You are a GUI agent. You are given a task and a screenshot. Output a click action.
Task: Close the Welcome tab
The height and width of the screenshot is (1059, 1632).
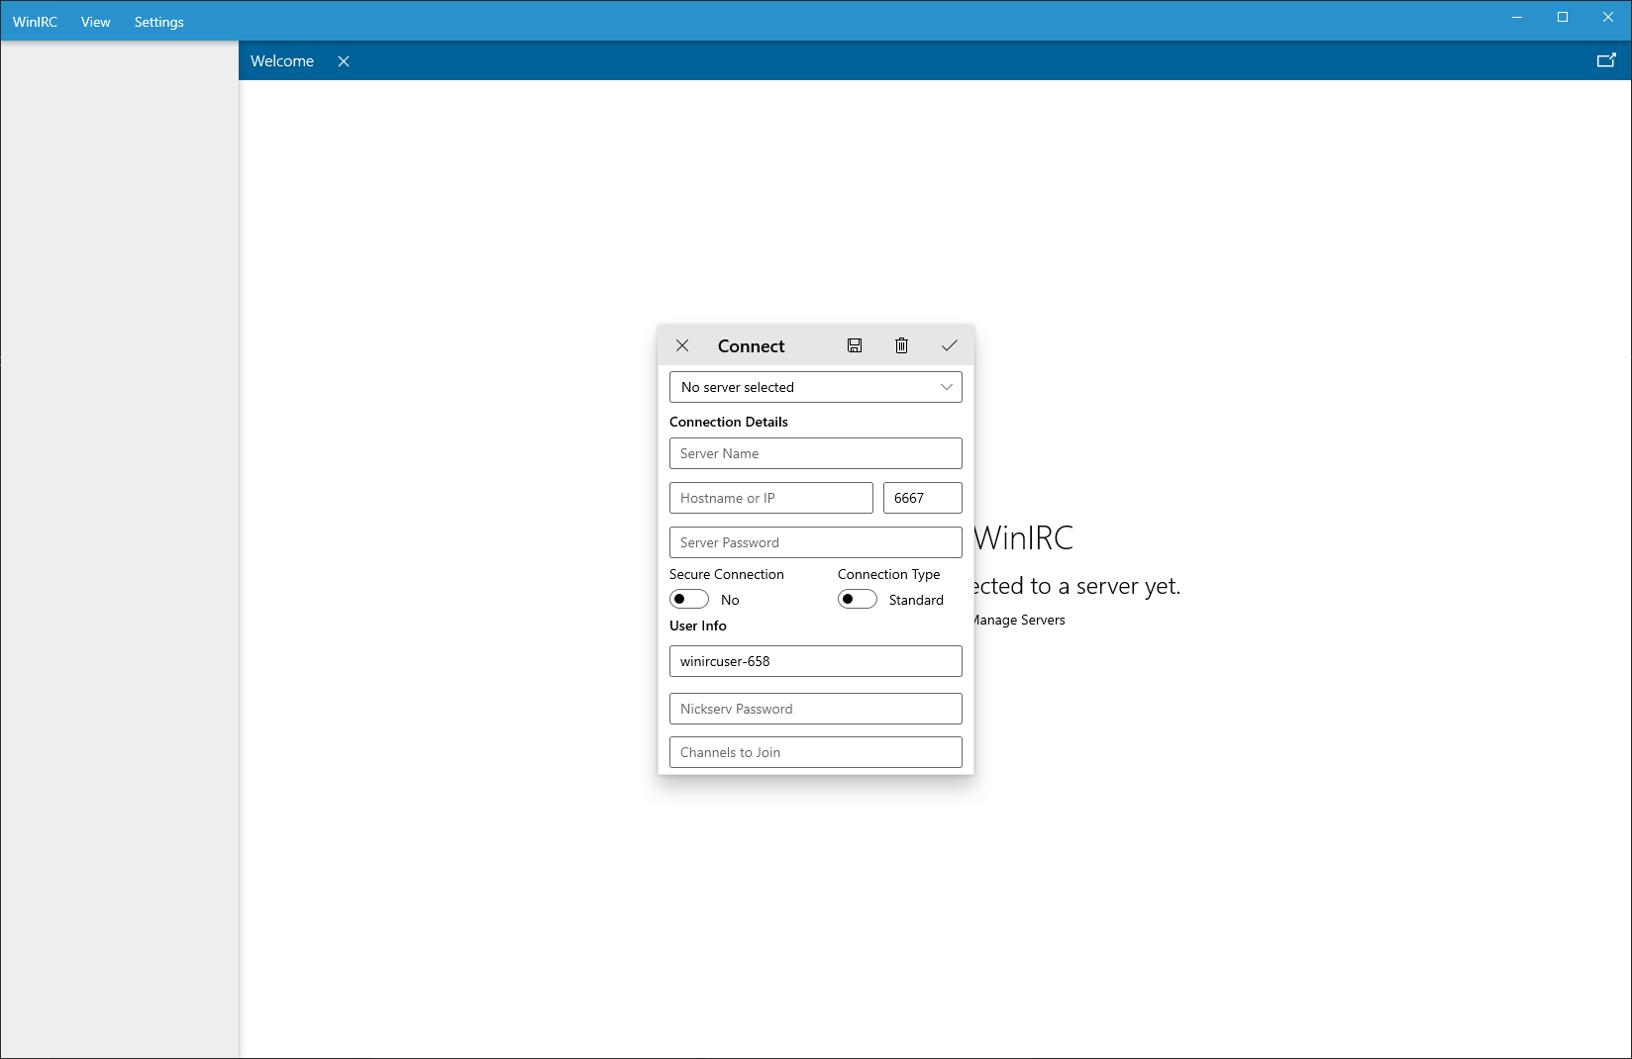click(344, 61)
